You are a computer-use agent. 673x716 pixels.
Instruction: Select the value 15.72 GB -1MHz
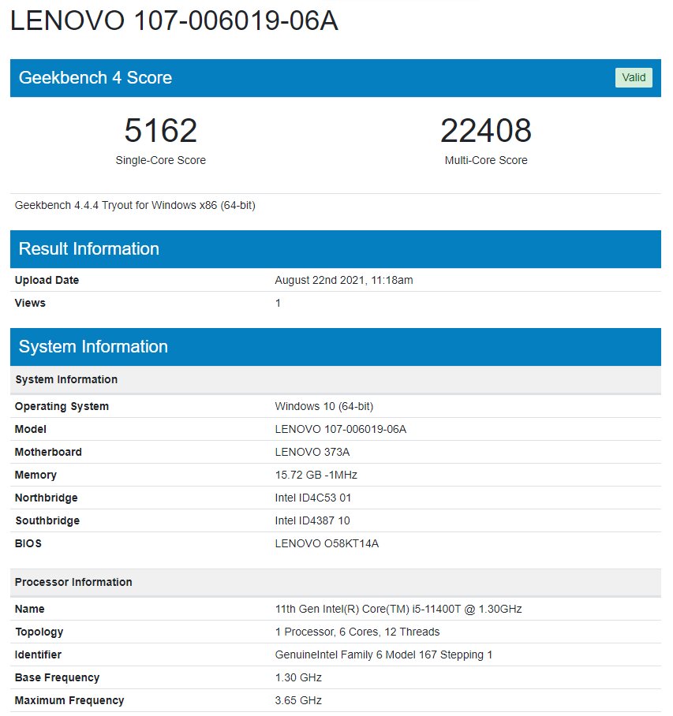pyautogui.click(x=316, y=475)
